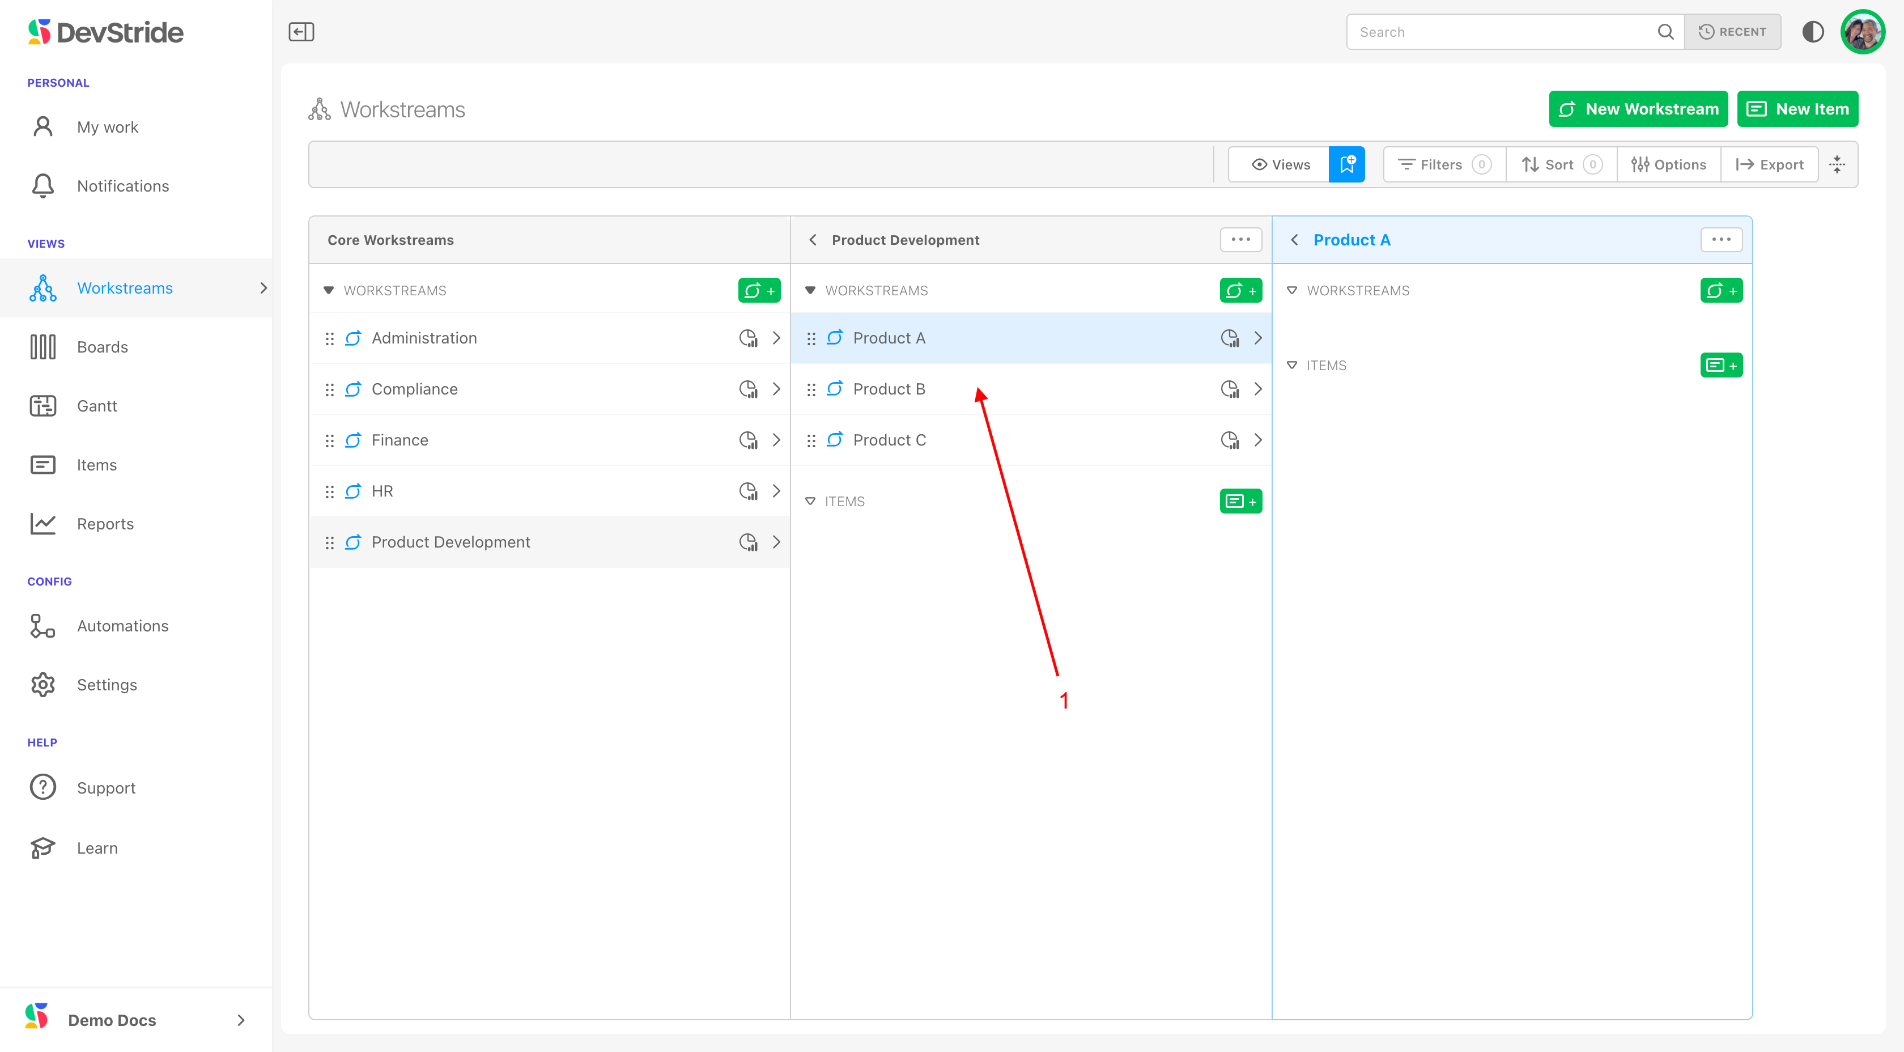Click the save view bookmark icon
The width and height of the screenshot is (1904, 1052).
tap(1347, 164)
